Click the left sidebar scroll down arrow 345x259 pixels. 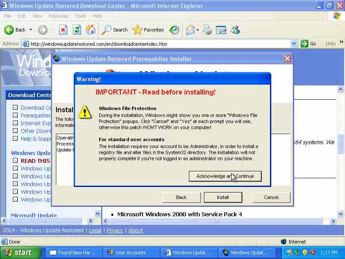click(97, 213)
